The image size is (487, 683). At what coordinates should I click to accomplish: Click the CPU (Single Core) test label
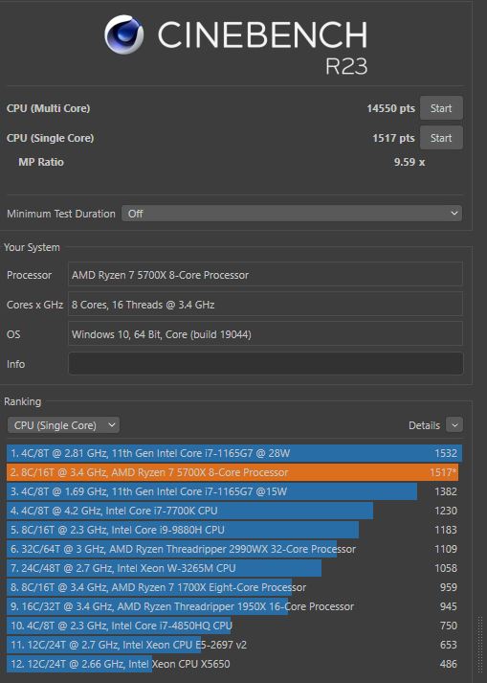[x=50, y=138]
